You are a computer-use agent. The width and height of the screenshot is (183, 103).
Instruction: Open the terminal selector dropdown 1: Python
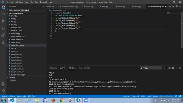pos(151,68)
